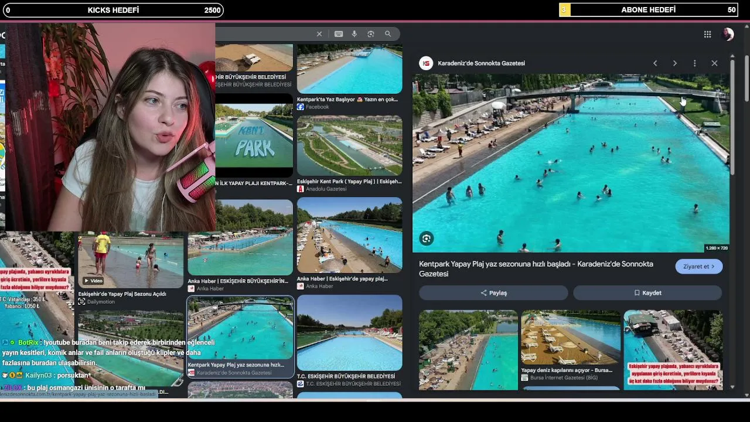Go to the previous image in preview panel
This screenshot has height=422, width=750.
click(655, 63)
